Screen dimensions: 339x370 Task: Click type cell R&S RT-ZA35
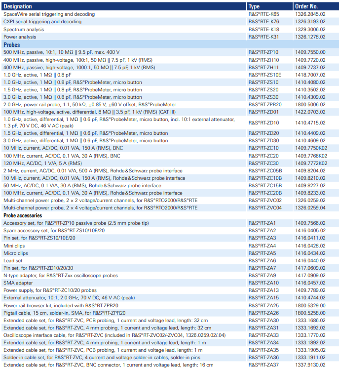(x=264, y=350)
